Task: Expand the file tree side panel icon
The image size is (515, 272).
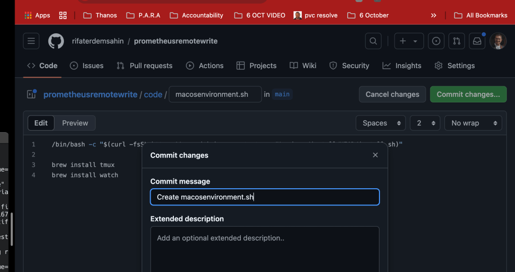Action: pos(32,94)
